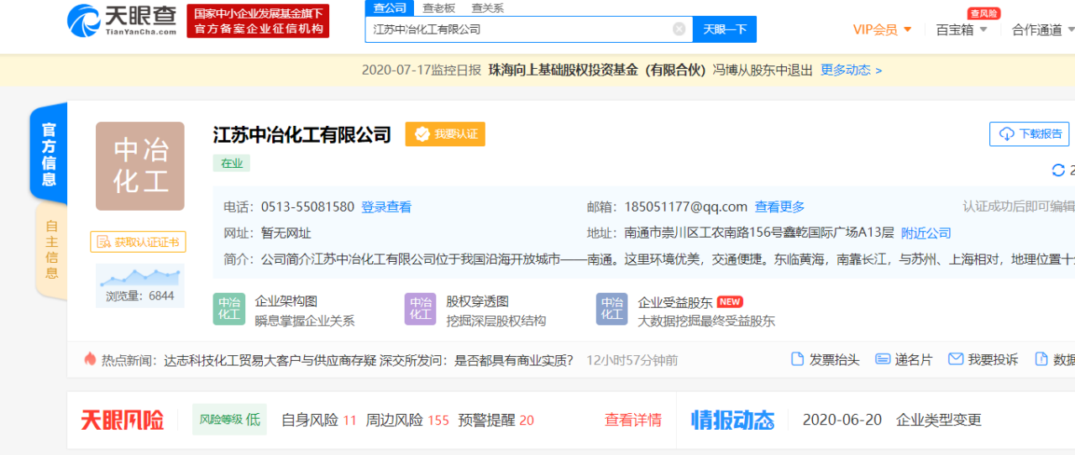Image resolution: width=1075 pixels, height=455 pixels.
Task: Open the 企业架构图 icon
Action: point(229,309)
